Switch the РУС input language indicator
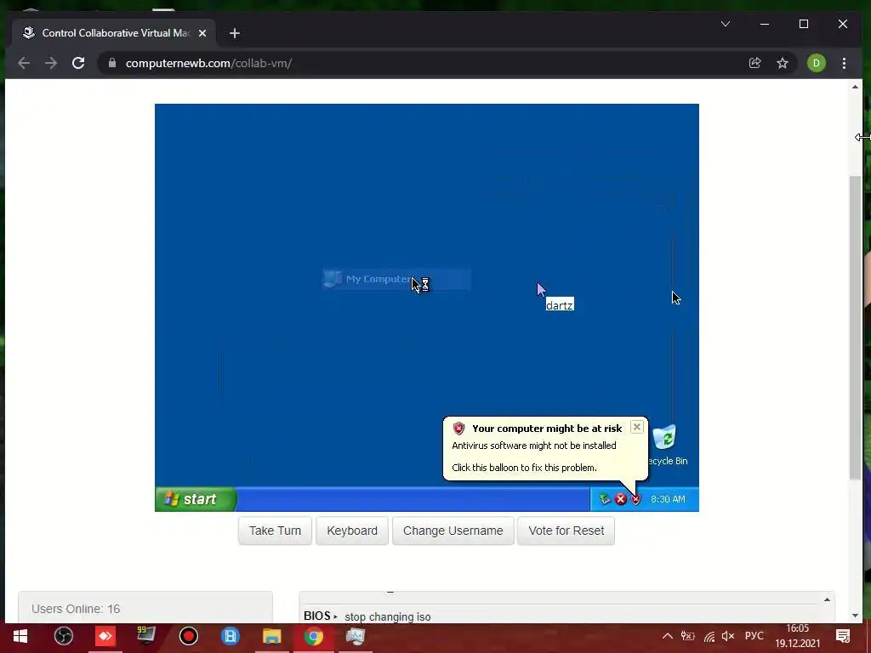This screenshot has height=653, width=871. [754, 636]
